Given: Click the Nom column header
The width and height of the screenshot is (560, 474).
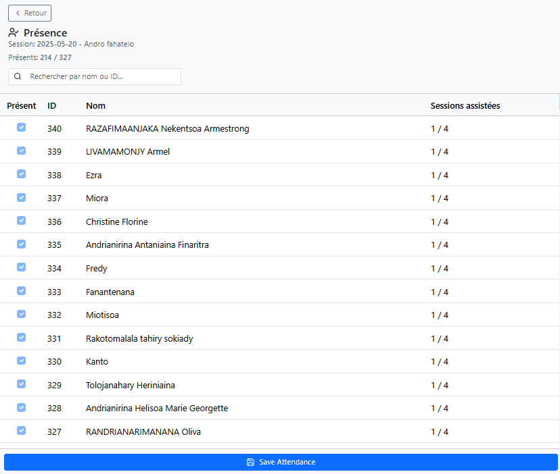Looking at the screenshot, I should 95,106.
